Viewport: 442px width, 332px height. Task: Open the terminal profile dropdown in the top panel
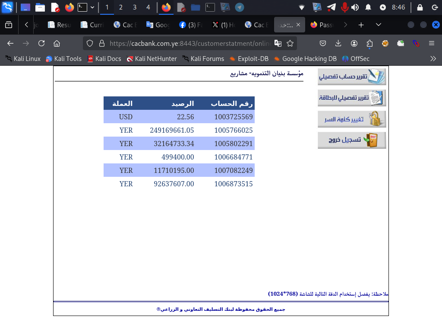pos(92,6)
